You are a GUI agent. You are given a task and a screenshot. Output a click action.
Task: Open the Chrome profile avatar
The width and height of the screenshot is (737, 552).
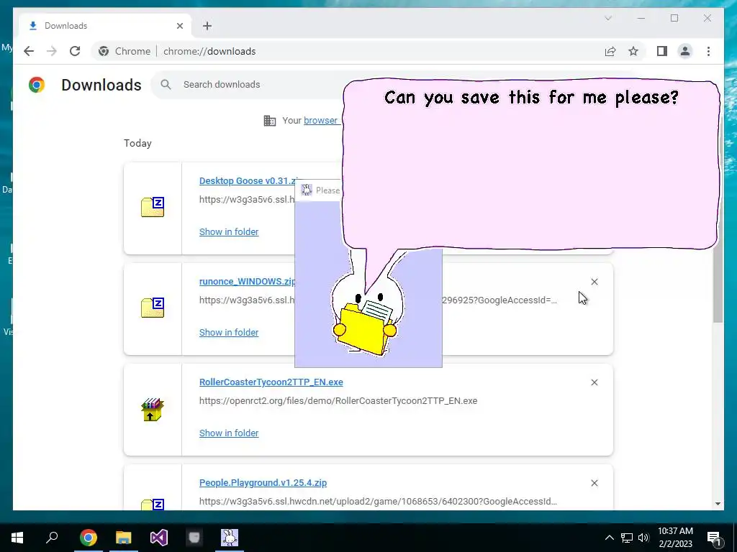pos(685,51)
